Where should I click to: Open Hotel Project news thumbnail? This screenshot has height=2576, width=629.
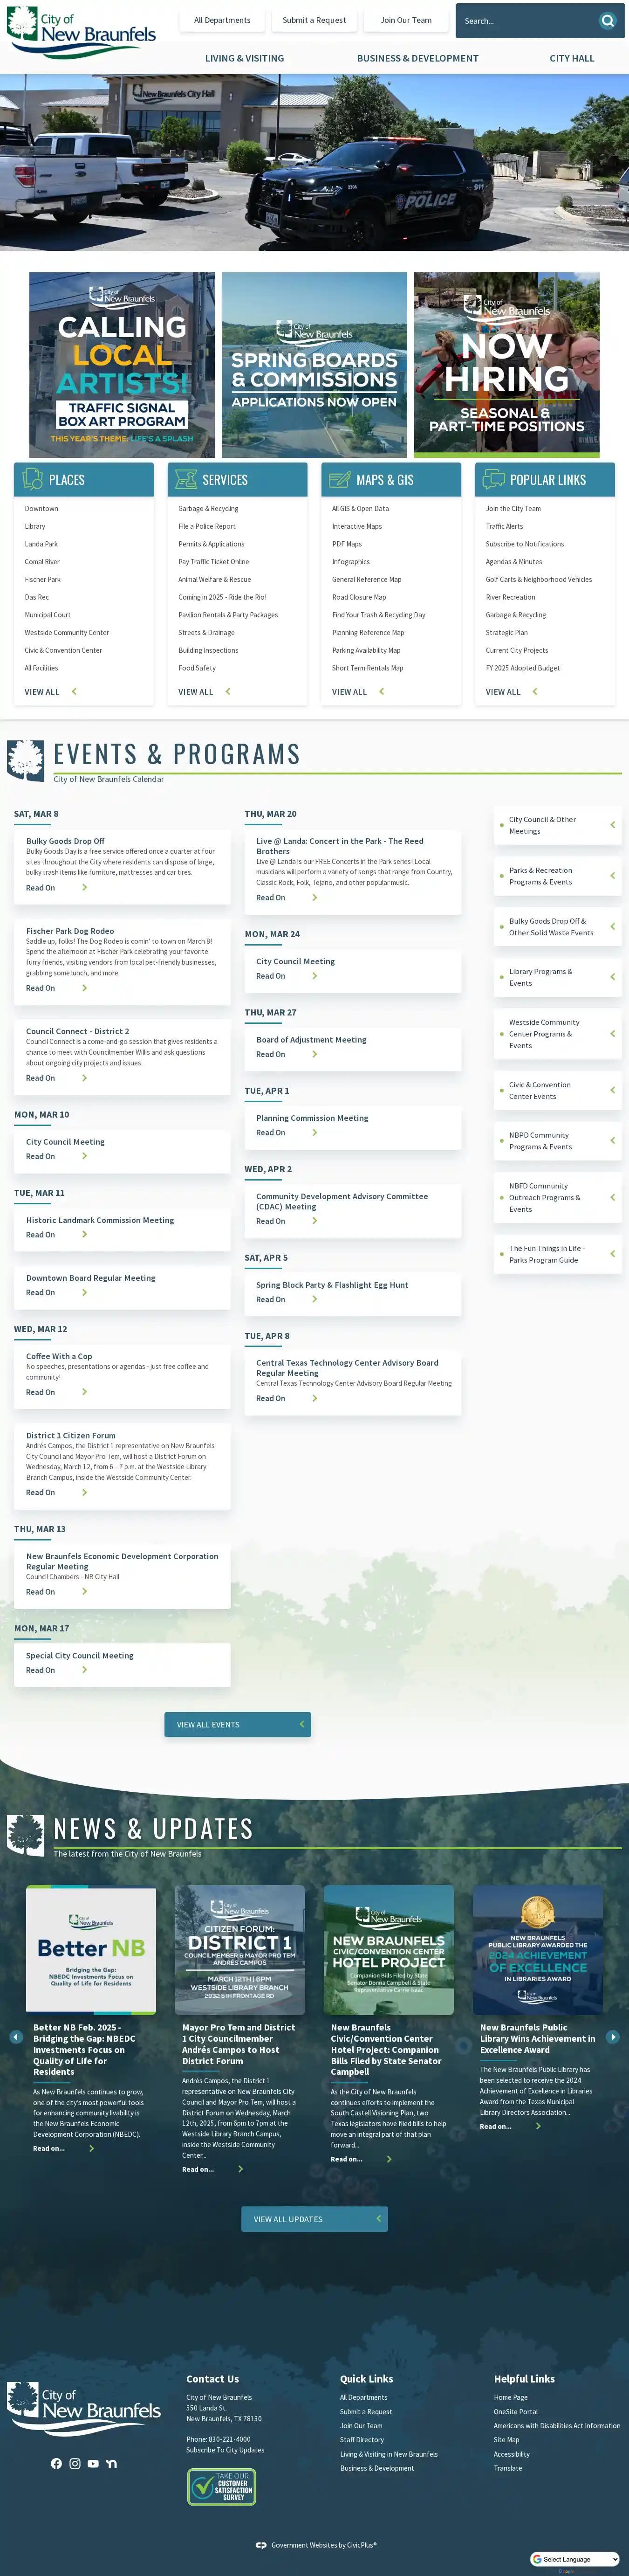coord(389,1950)
